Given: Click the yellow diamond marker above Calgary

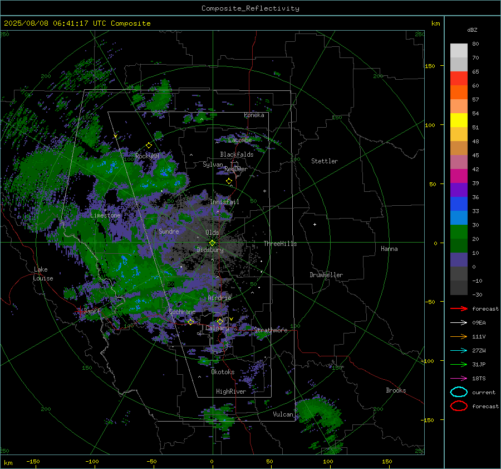Looking at the screenshot, I should point(220,321).
